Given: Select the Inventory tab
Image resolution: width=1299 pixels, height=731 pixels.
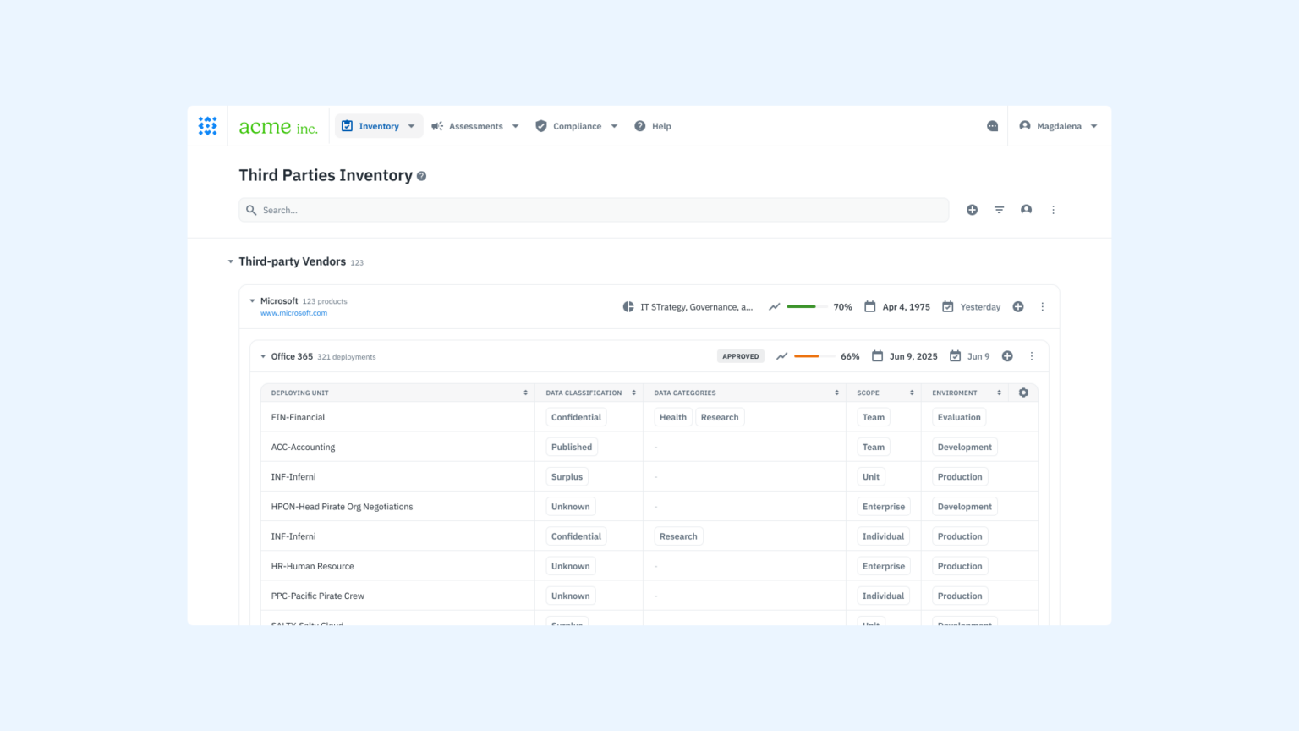Looking at the screenshot, I should tap(377, 125).
